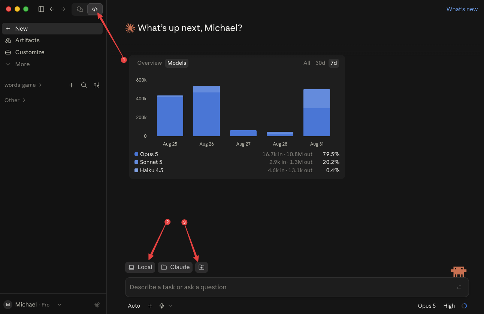Select the Models tab
The image size is (484, 314).
(x=177, y=63)
